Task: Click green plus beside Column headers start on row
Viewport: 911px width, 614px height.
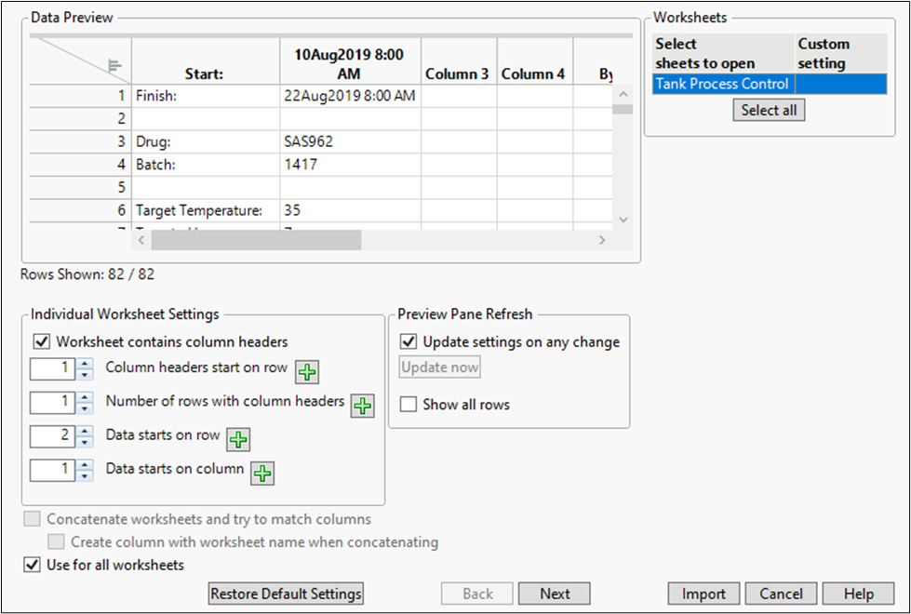Action: point(306,372)
